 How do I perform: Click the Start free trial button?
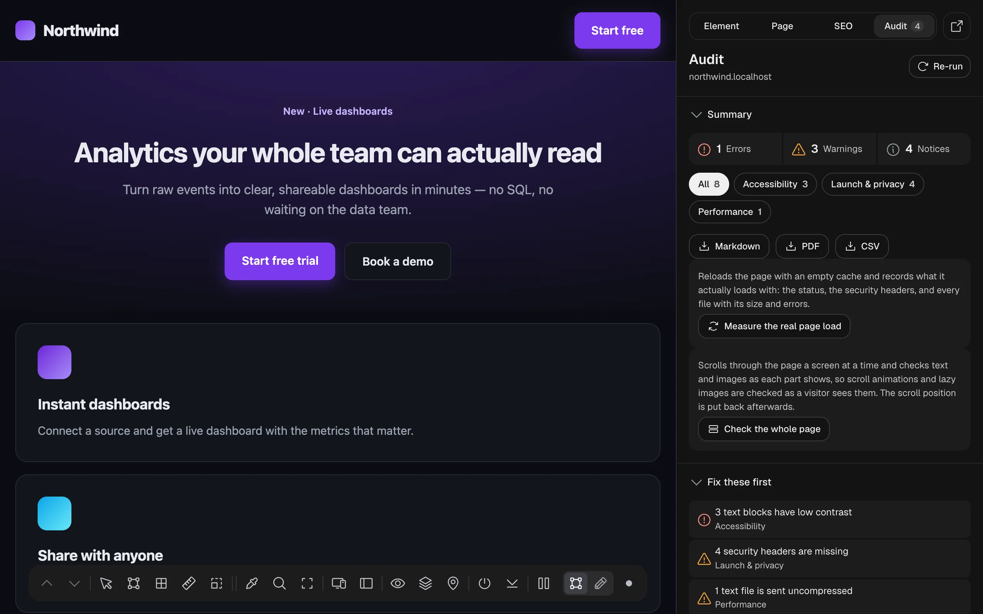click(280, 261)
